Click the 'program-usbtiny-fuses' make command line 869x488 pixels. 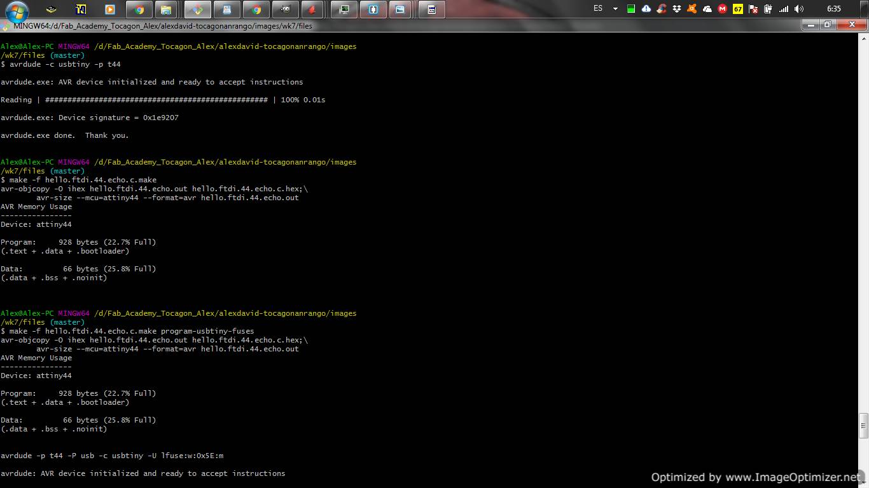(127, 331)
